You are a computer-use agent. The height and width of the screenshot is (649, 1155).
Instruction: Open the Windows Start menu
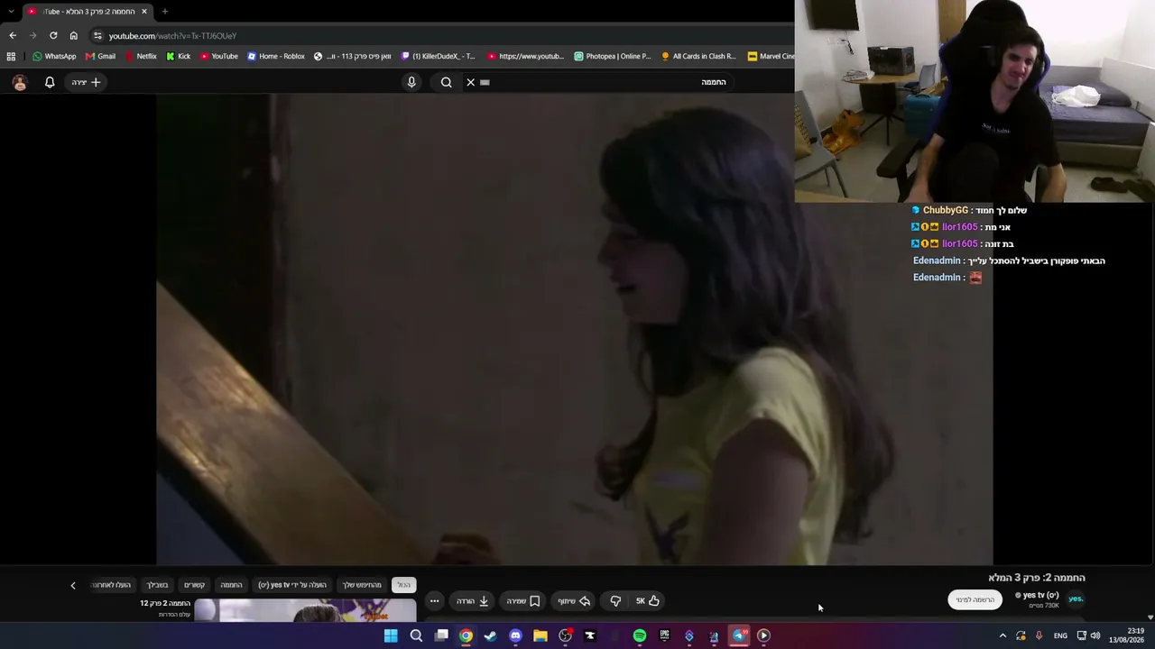[391, 635]
